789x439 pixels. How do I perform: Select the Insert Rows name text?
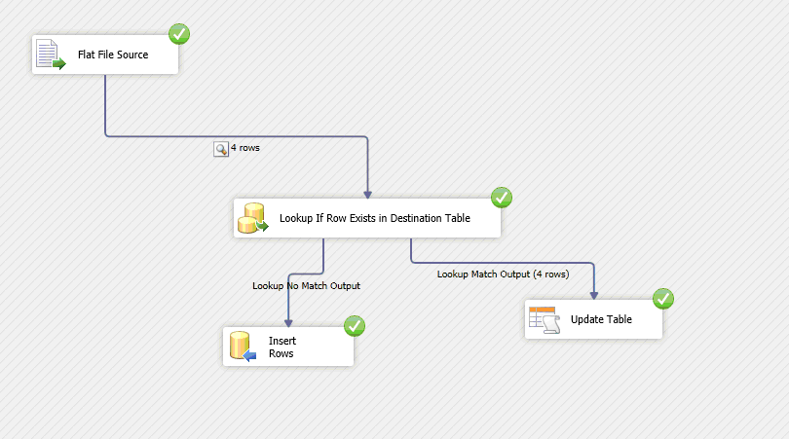pos(282,347)
